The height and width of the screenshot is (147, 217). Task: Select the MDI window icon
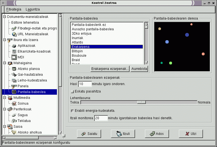click(14, 57)
